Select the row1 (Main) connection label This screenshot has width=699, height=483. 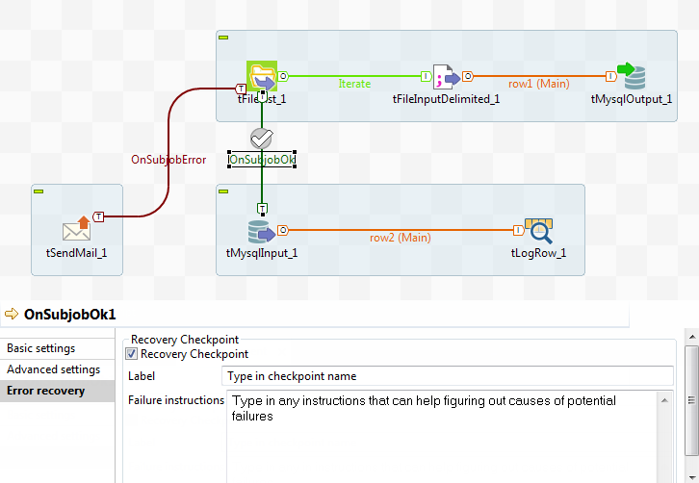pyautogui.click(x=538, y=84)
